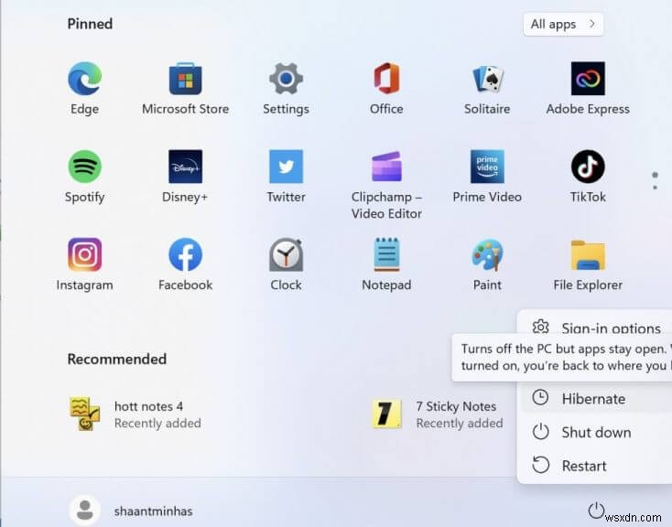Click the power button icon
The width and height of the screenshot is (672, 527).
click(596, 511)
